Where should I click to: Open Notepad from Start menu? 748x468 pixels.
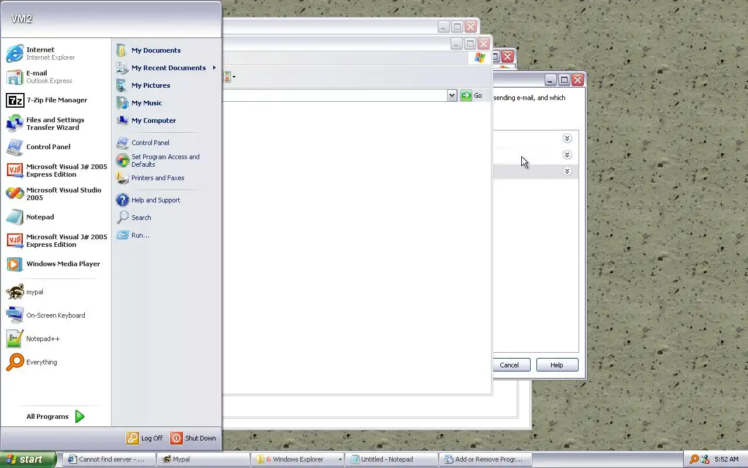tap(56, 217)
